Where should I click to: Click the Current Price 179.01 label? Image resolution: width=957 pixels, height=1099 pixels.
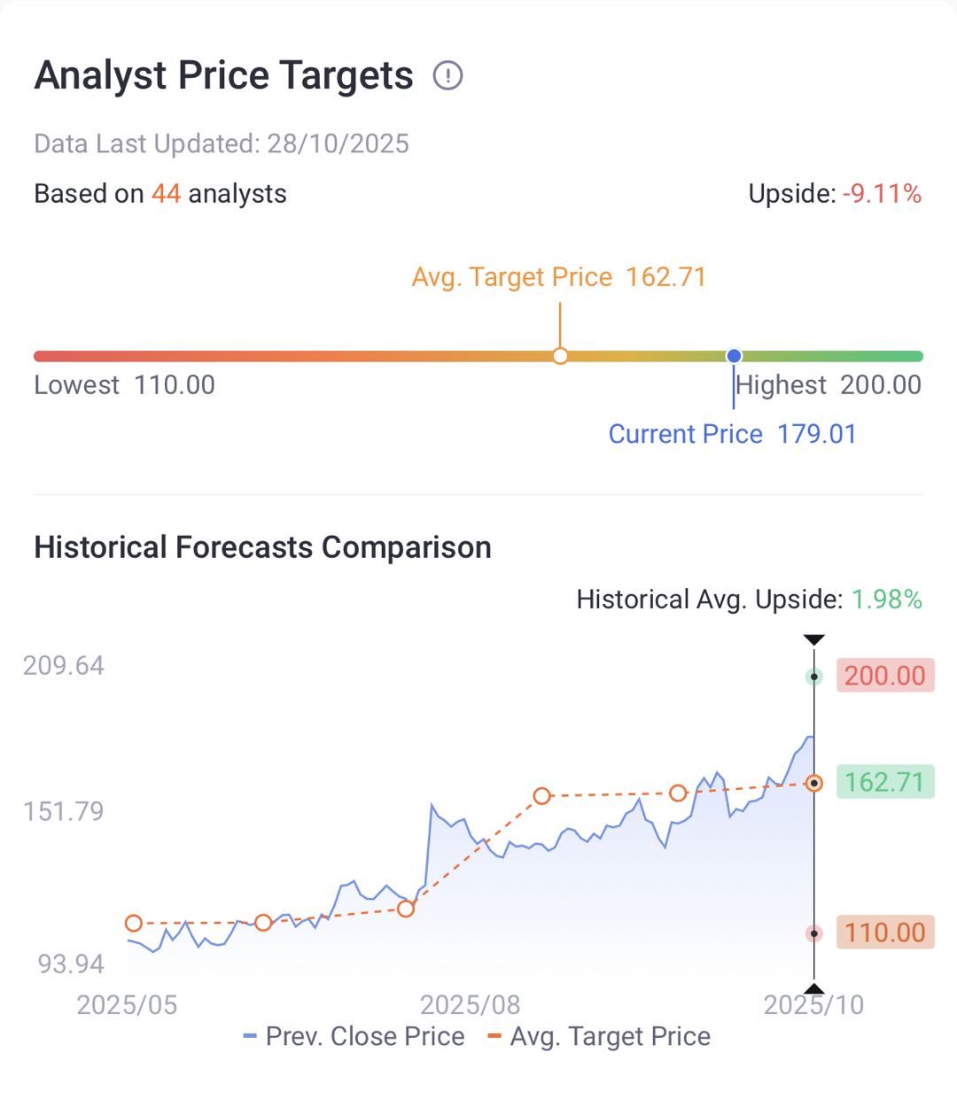click(732, 434)
